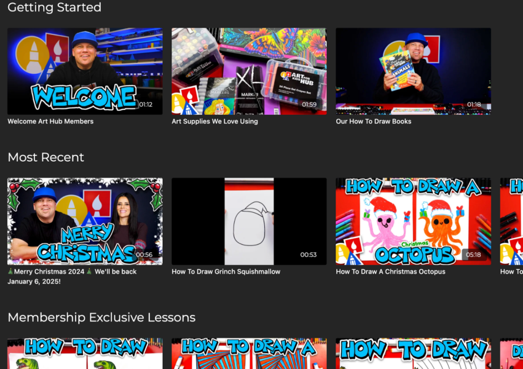523x369 pixels.
Task: Click the "Welcome Art Hub Members" title link
Action: click(x=50, y=122)
